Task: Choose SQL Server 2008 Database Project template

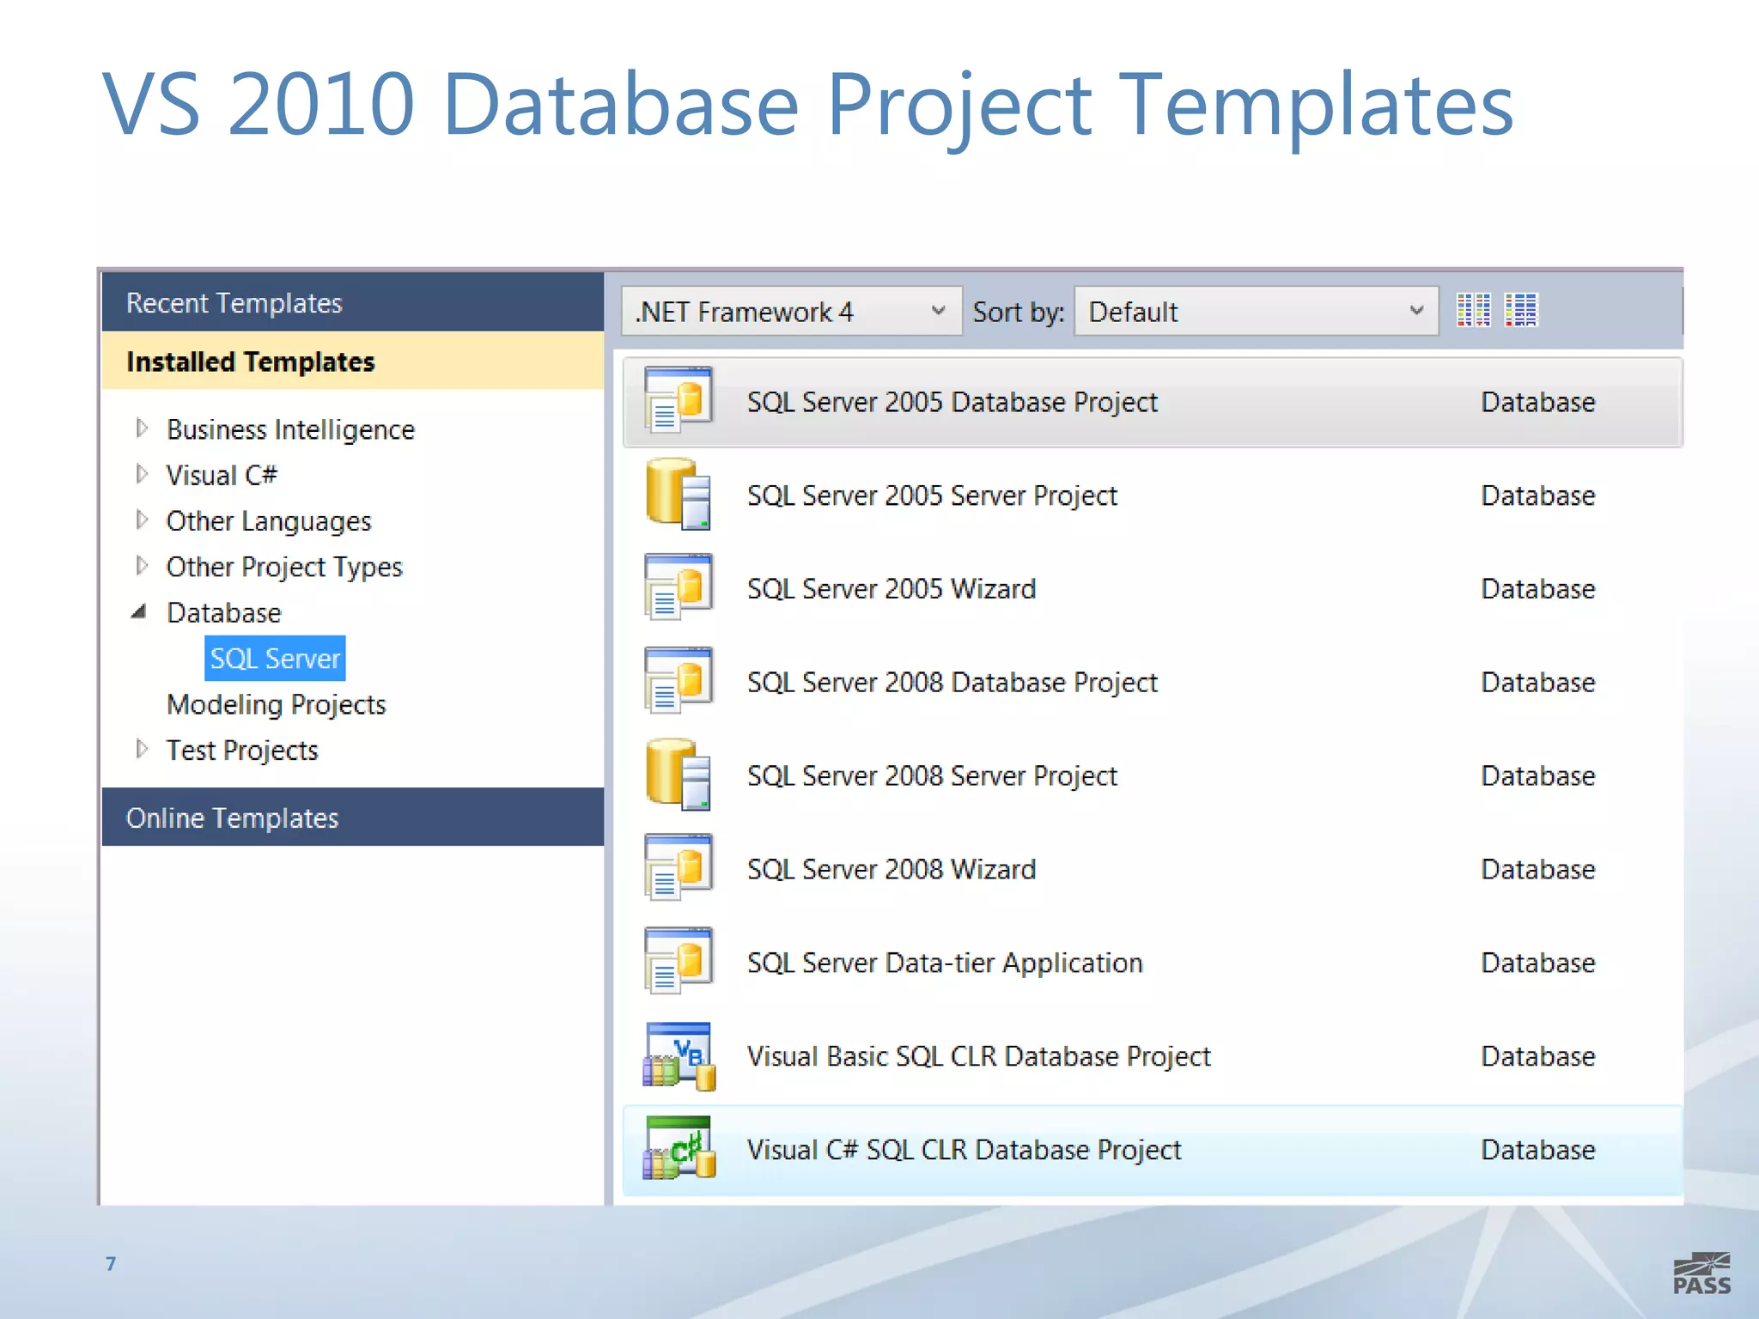Action: [x=1153, y=682]
